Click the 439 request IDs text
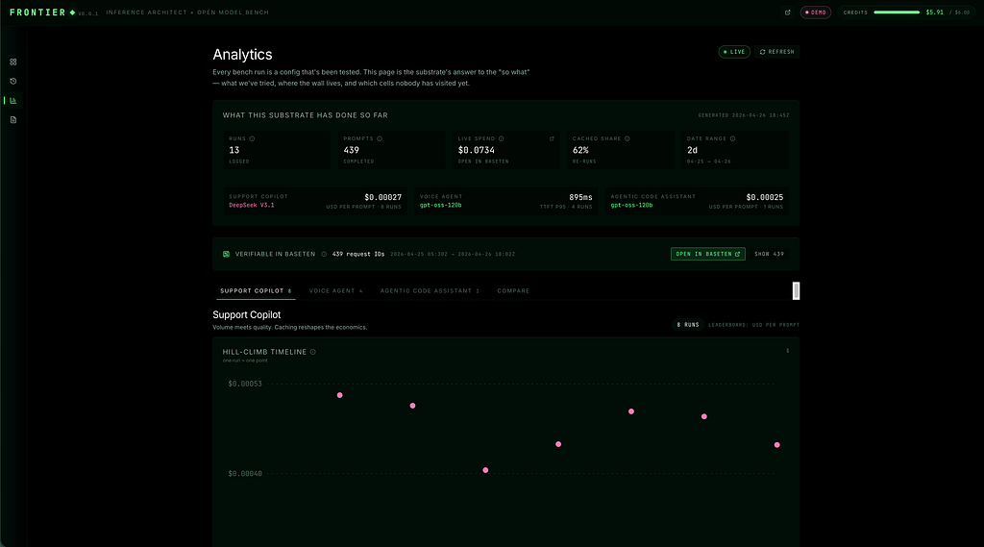This screenshot has height=547, width=984. [x=358, y=255]
